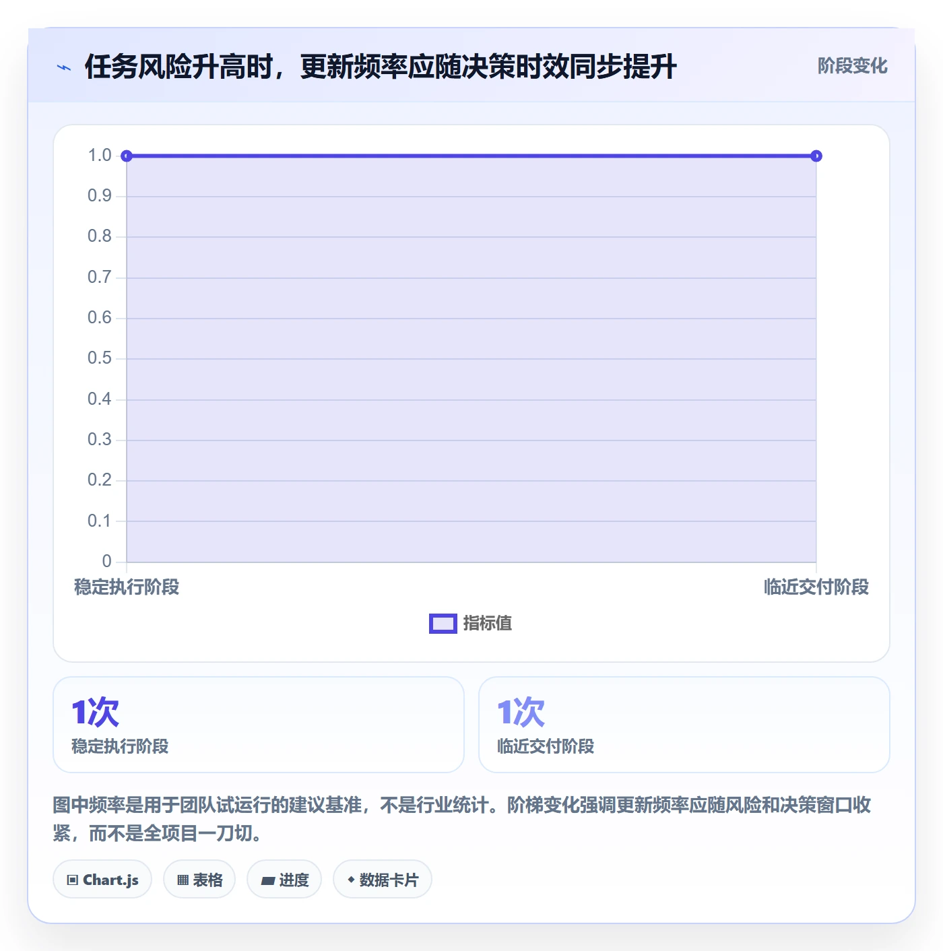943x951 pixels.
Task: Click the 0 y-axis tick label
Action: coord(106,561)
